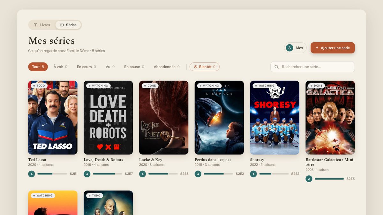
Task: Filter by À voir
Action: coord(60,67)
